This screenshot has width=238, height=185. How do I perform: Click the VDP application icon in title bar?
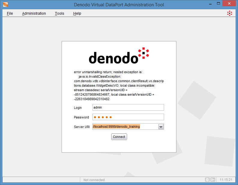click(x=5, y=4)
